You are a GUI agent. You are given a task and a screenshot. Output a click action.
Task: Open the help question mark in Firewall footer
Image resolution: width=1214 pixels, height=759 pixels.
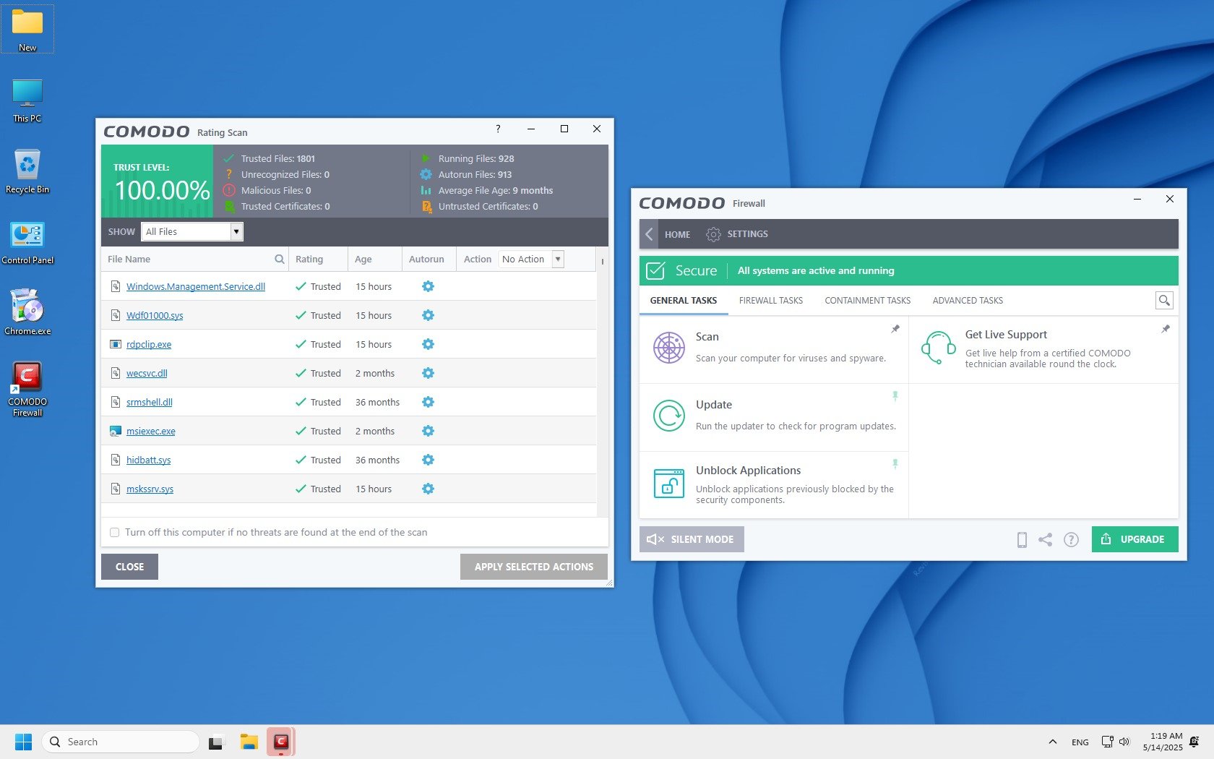coord(1071,539)
